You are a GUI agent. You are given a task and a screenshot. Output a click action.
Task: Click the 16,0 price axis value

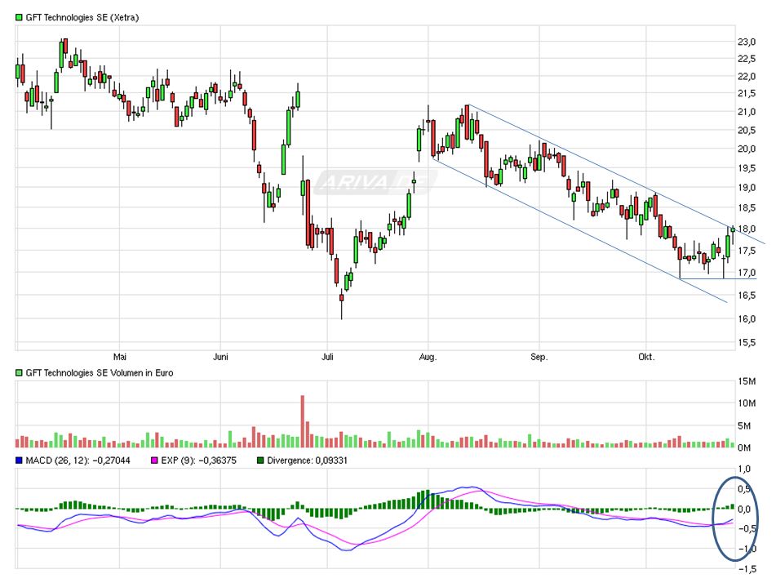coord(747,318)
